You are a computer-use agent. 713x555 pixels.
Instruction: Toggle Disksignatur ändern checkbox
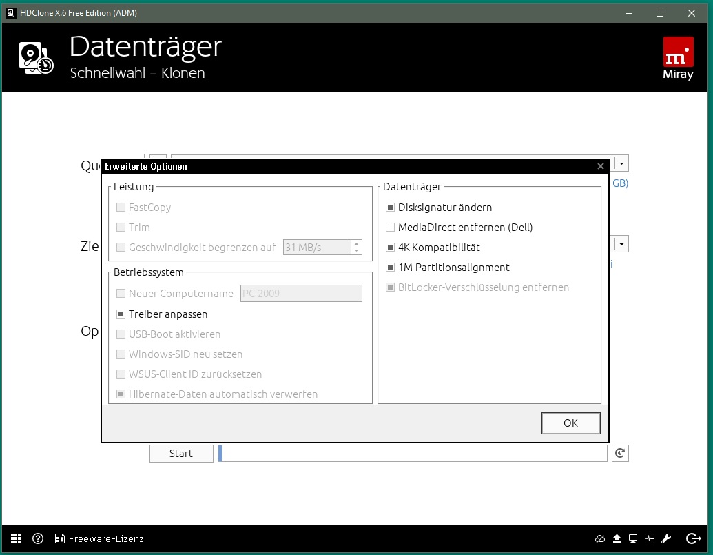pos(390,208)
